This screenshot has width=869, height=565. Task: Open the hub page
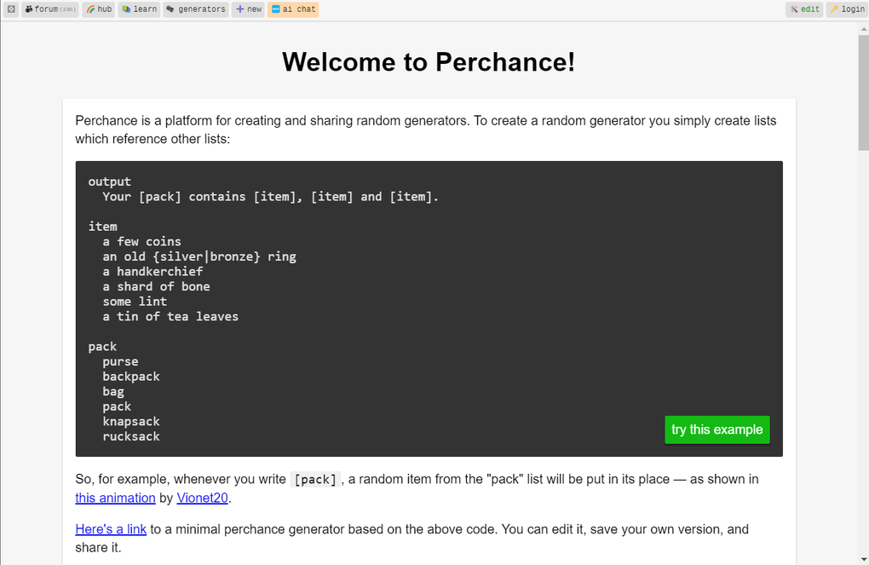point(99,9)
